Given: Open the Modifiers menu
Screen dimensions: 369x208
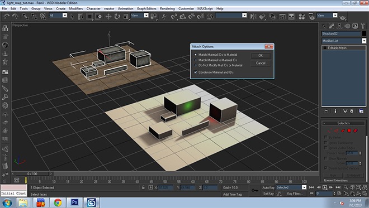Looking at the screenshot, I should 76,8.
